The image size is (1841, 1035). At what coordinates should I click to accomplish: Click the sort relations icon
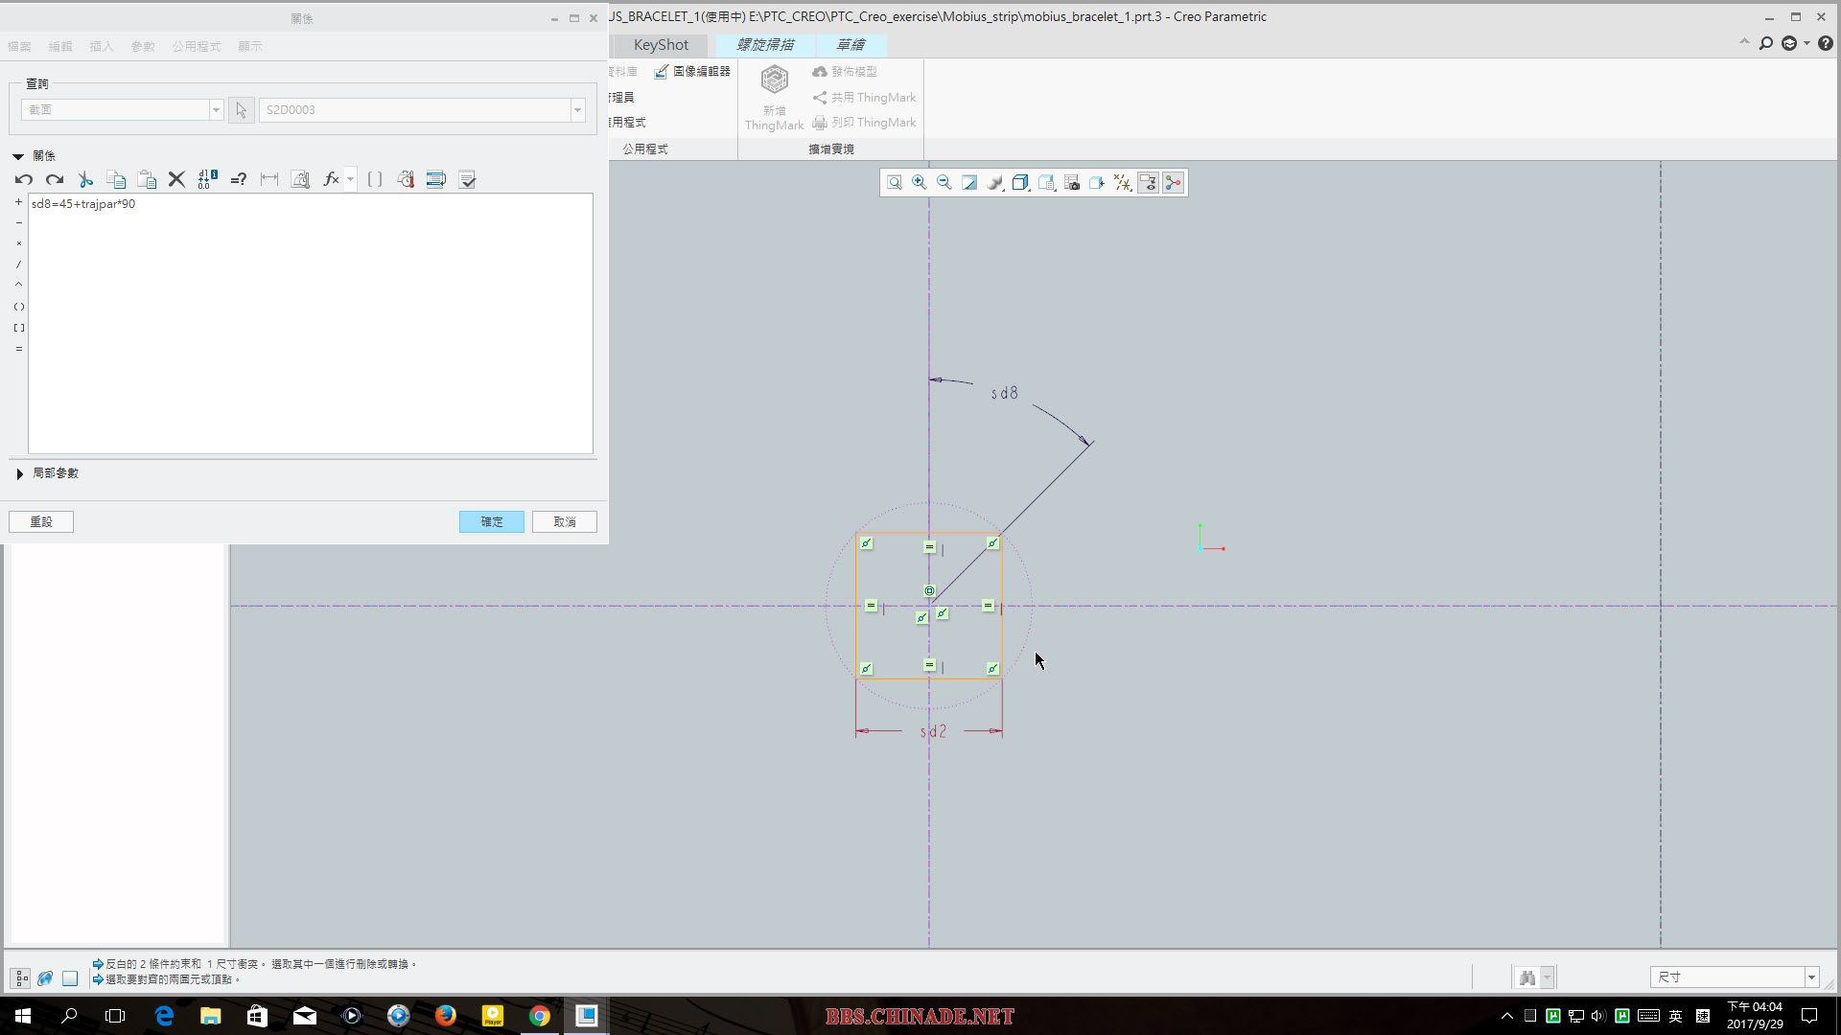click(436, 179)
